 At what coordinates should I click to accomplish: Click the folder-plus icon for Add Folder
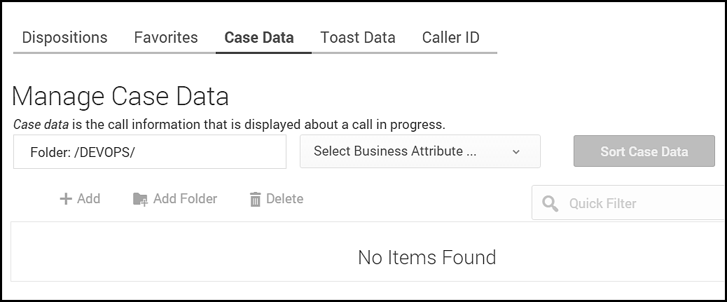pyautogui.click(x=141, y=200)
